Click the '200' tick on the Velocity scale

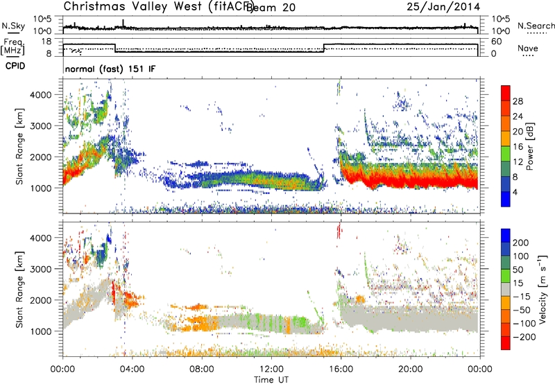click(521, 243)
